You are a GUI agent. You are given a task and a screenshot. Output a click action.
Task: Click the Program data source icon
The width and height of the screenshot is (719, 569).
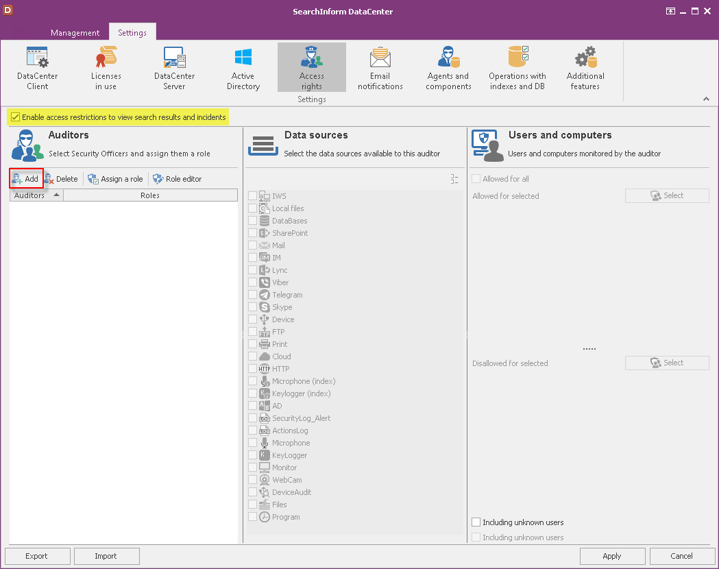pyautogui.click(x=265, y=517)
